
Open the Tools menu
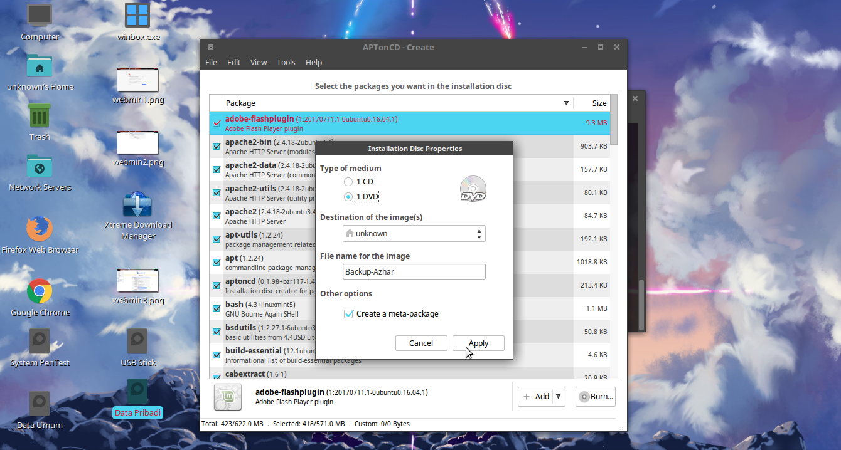coord(286,62)
